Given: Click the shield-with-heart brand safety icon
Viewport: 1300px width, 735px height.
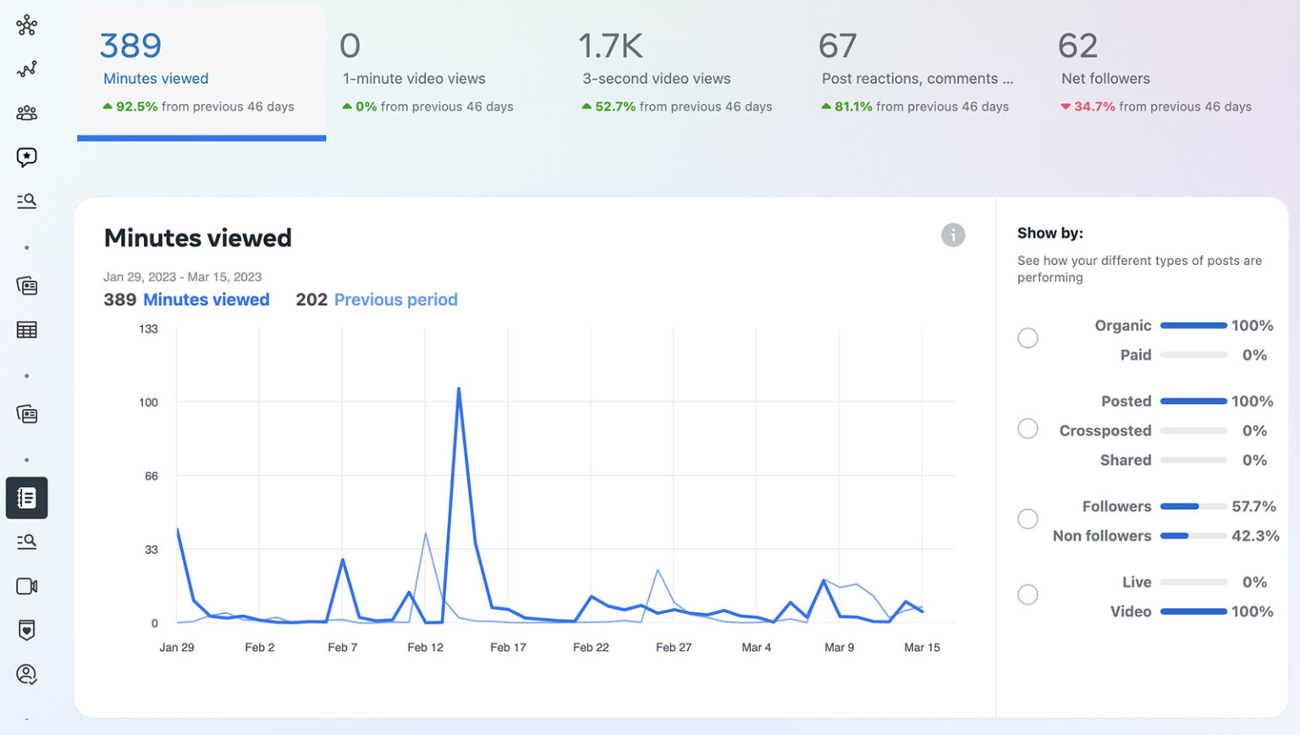Looking at the screenshot, I should point(26,630).
